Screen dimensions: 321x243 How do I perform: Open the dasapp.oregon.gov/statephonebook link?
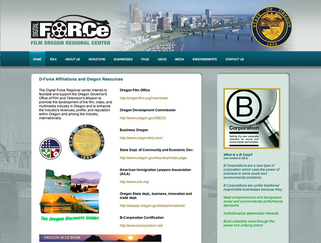tap(152, 206)
